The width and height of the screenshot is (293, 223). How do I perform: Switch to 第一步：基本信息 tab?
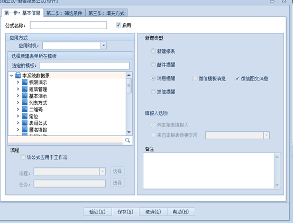click(x=22, y=13)
